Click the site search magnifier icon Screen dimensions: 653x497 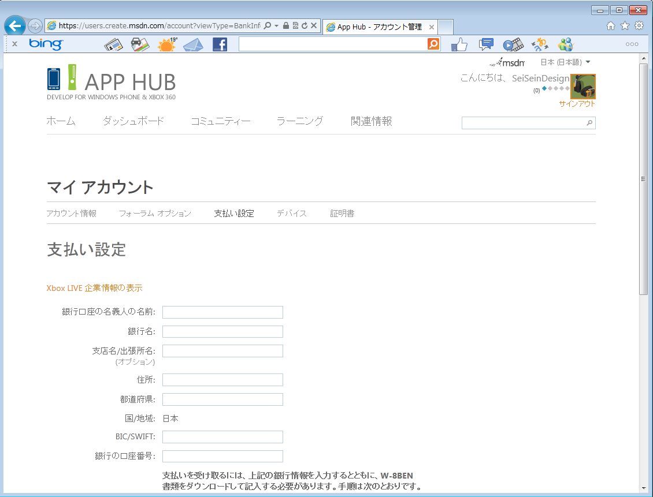coord(589,123)
